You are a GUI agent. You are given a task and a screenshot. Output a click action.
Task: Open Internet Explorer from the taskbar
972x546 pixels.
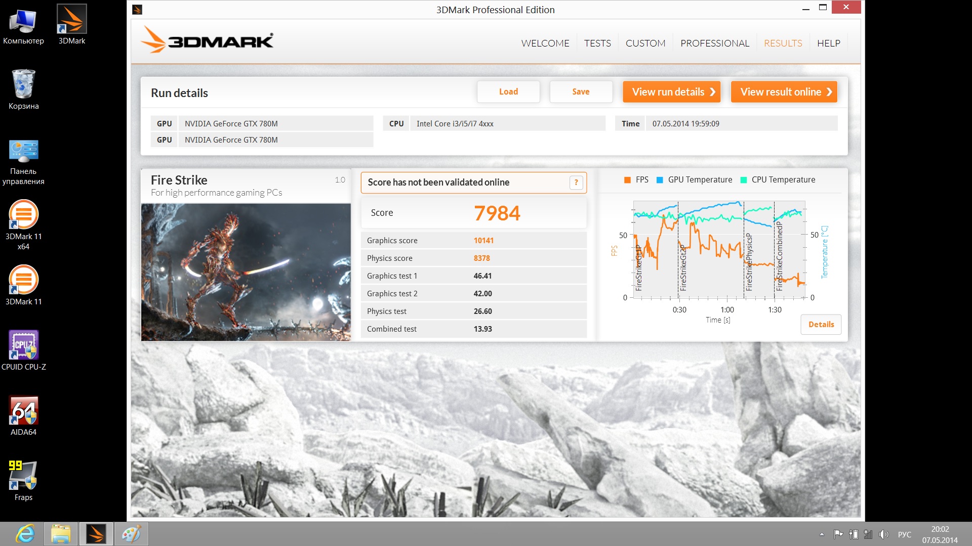click(x=25, y=534)
